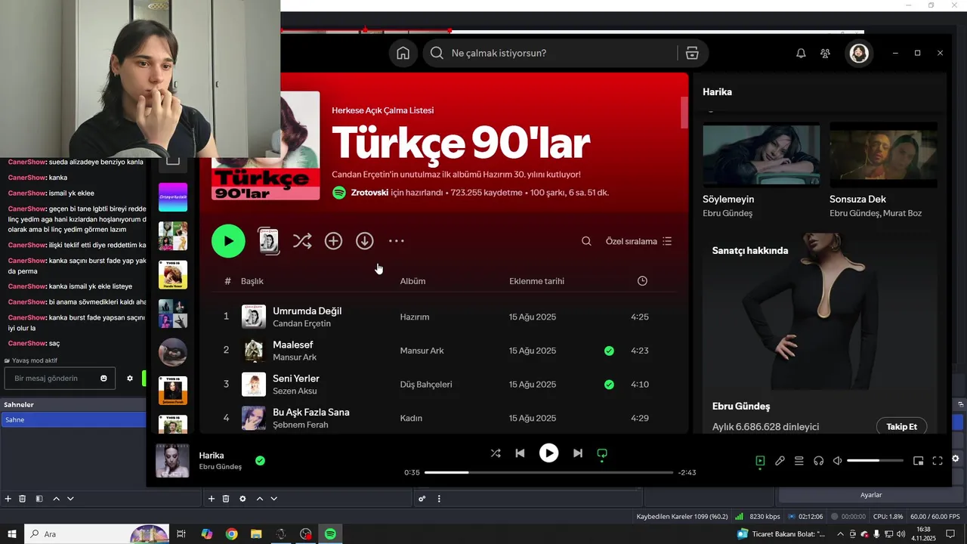Viewport: 967px width, 544px height.
Task: Open the chat emoji picker
Action: pos(104,378)
